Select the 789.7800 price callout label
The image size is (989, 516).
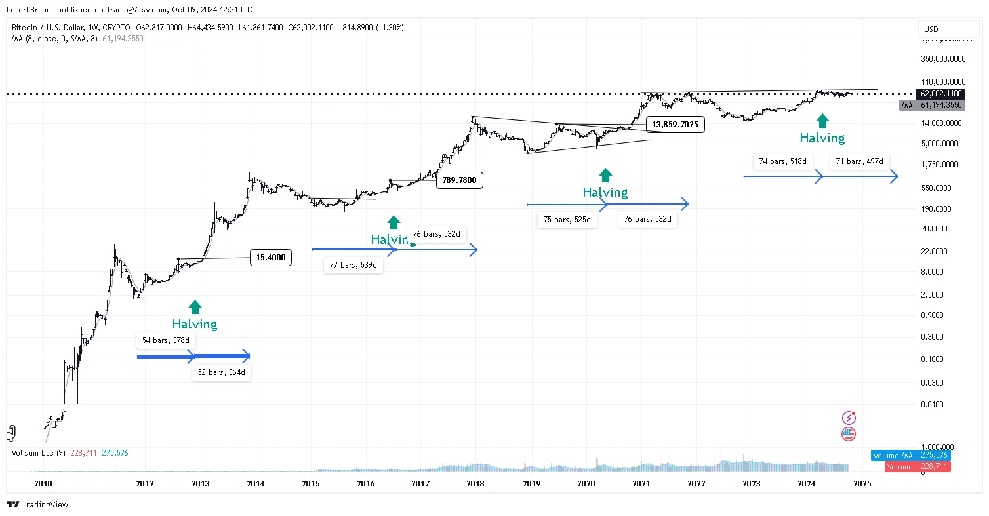click(460, 180)
